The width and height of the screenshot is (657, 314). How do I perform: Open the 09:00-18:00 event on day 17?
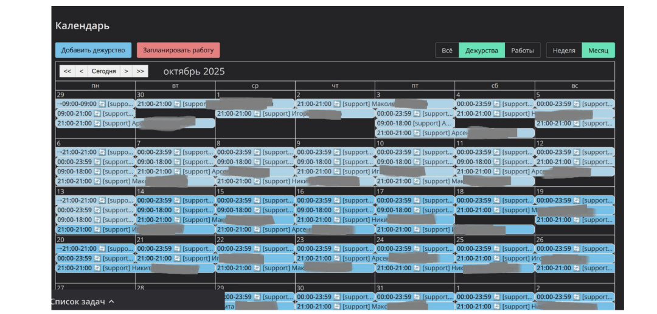[x=415, y=210]
